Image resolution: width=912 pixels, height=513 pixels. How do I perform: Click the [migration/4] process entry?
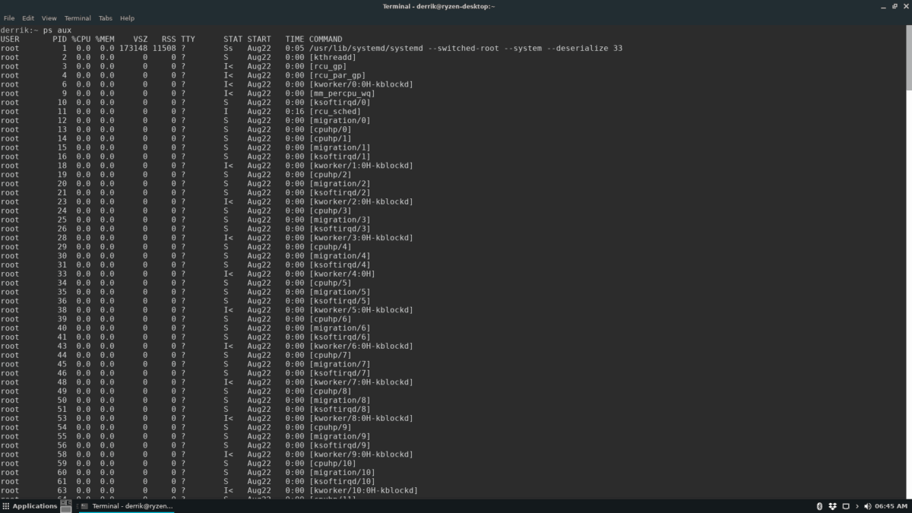pos(340,256)
